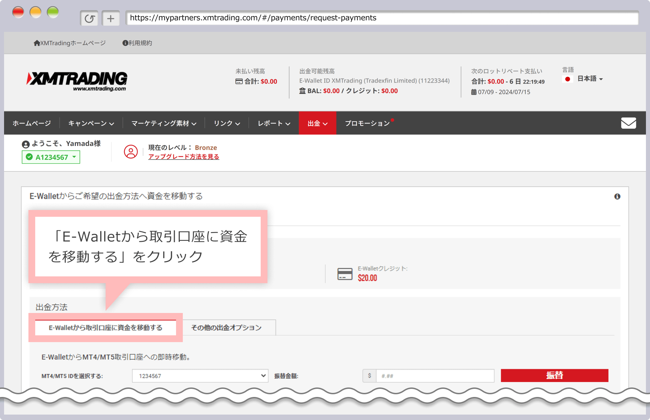Open the MT4/MT5 ID 1234567 dropdown
650x420 pixels.
pos(200,376)
